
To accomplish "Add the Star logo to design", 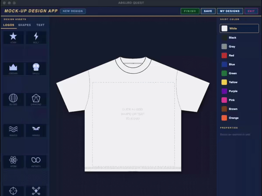I will coord(13,37).
